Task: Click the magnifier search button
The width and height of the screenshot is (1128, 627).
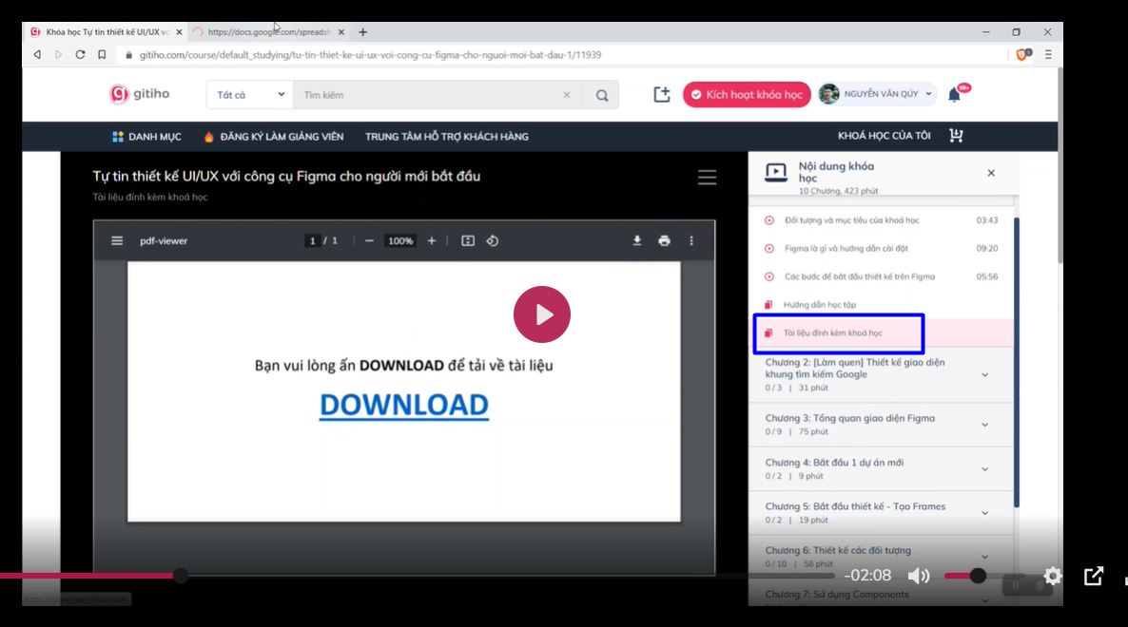Action: (602, 95)
